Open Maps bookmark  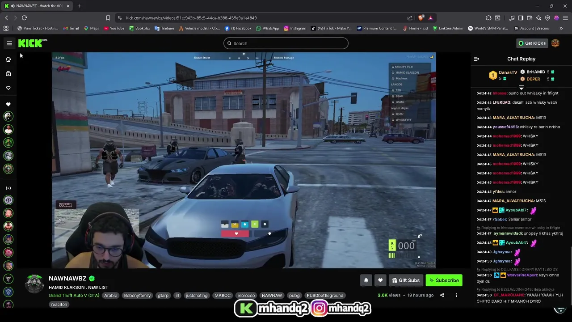click(91, 28)
